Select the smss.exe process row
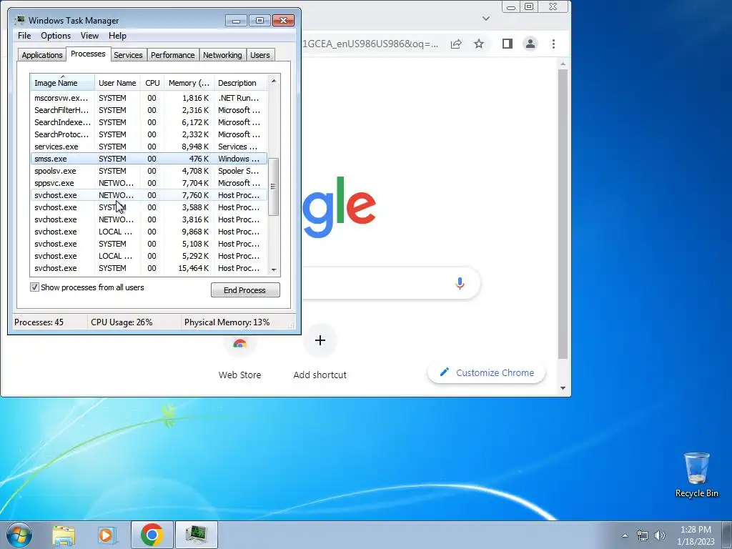The width and height of the screenshot is (732, 549). coord(149,159)
